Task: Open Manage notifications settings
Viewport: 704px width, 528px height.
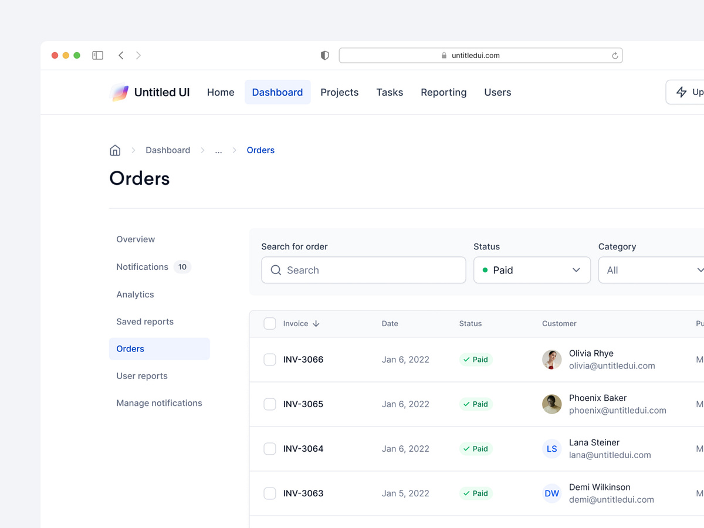Action: [x=159, y=403]
